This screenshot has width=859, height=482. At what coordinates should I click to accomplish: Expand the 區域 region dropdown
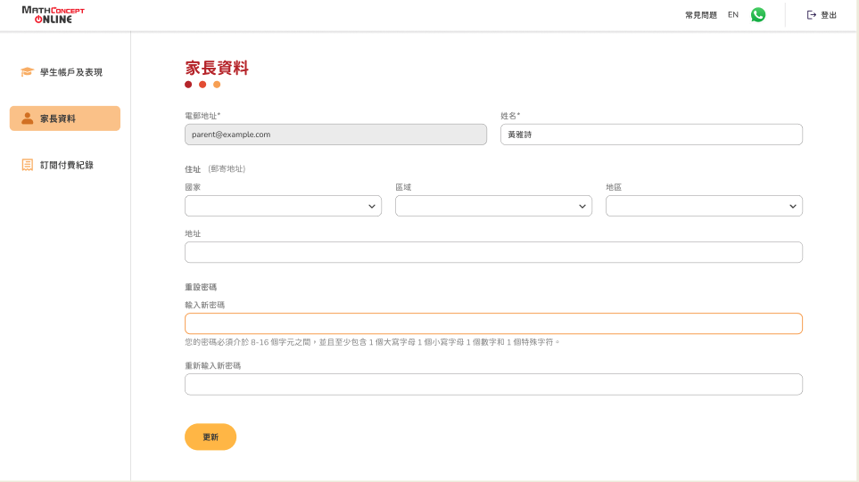[493, 206]
